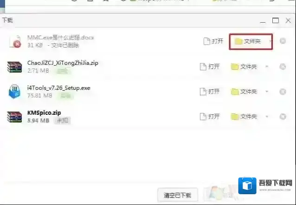The height and width of the screenshot is (205, 296).
Task: Select i4Tools_v7.26_Setup.exe filename
Action: (x=59, y=88)
